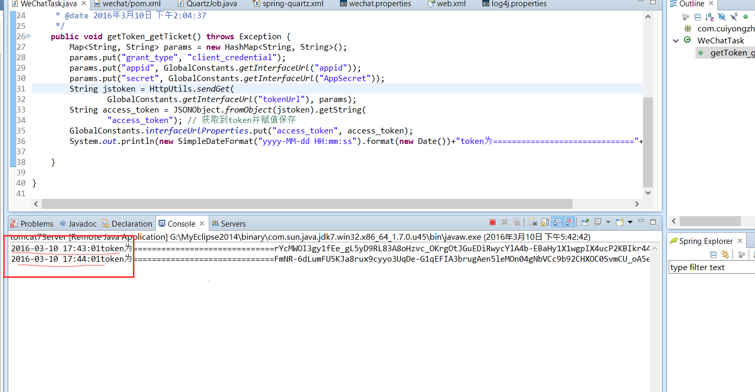This screenshot has height=392, width=755.
Task: Click the Clear Console icon
Action: click(533, 222)
